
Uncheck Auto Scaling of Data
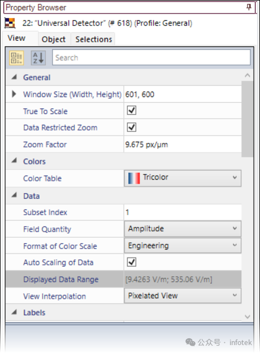tap(132, 262)
